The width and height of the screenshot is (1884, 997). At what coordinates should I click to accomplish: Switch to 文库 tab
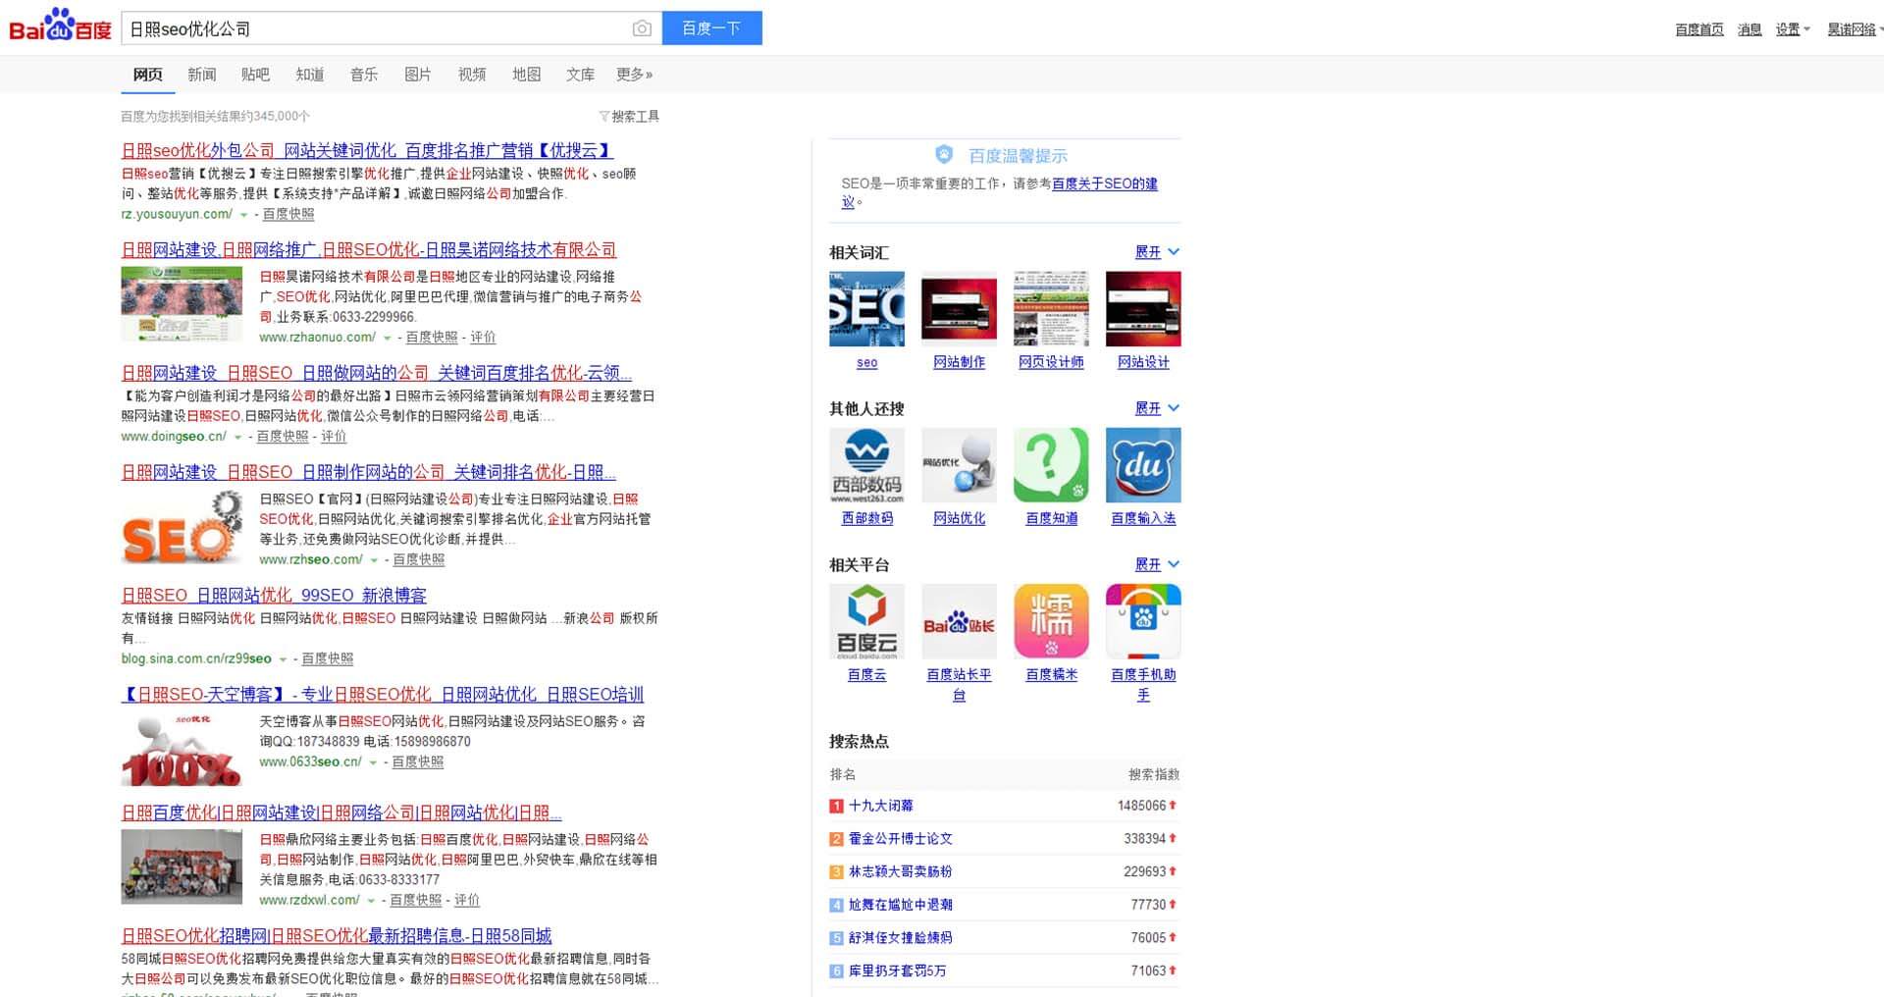pos(580,75)
